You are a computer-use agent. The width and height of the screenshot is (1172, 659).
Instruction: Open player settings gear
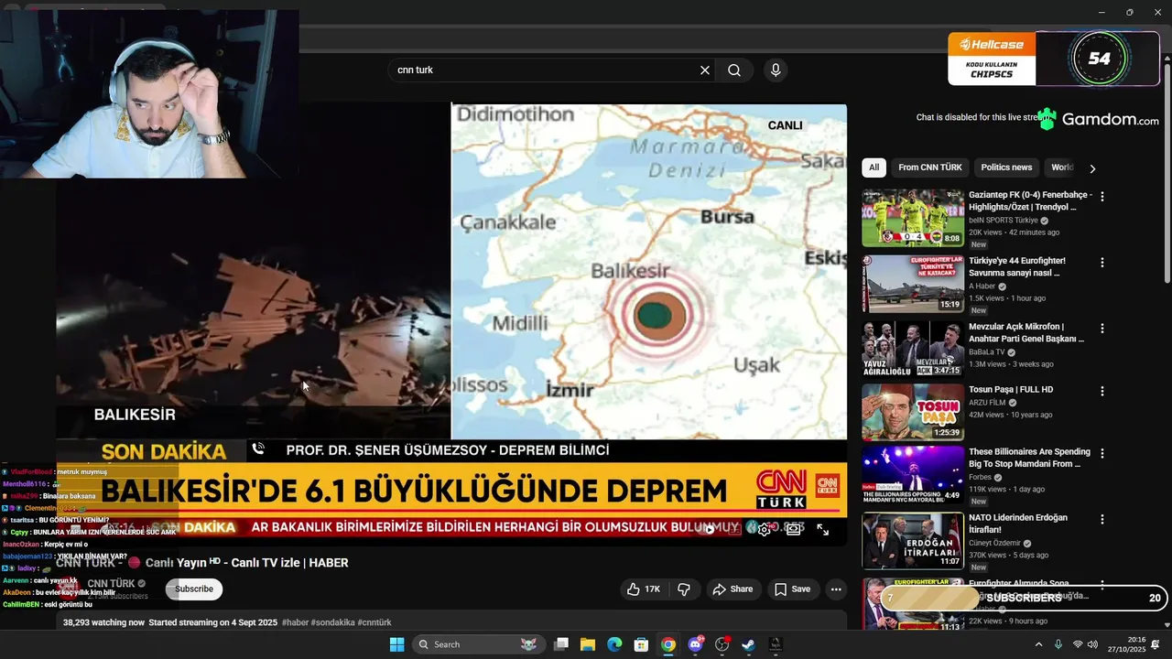click(764, 530)
